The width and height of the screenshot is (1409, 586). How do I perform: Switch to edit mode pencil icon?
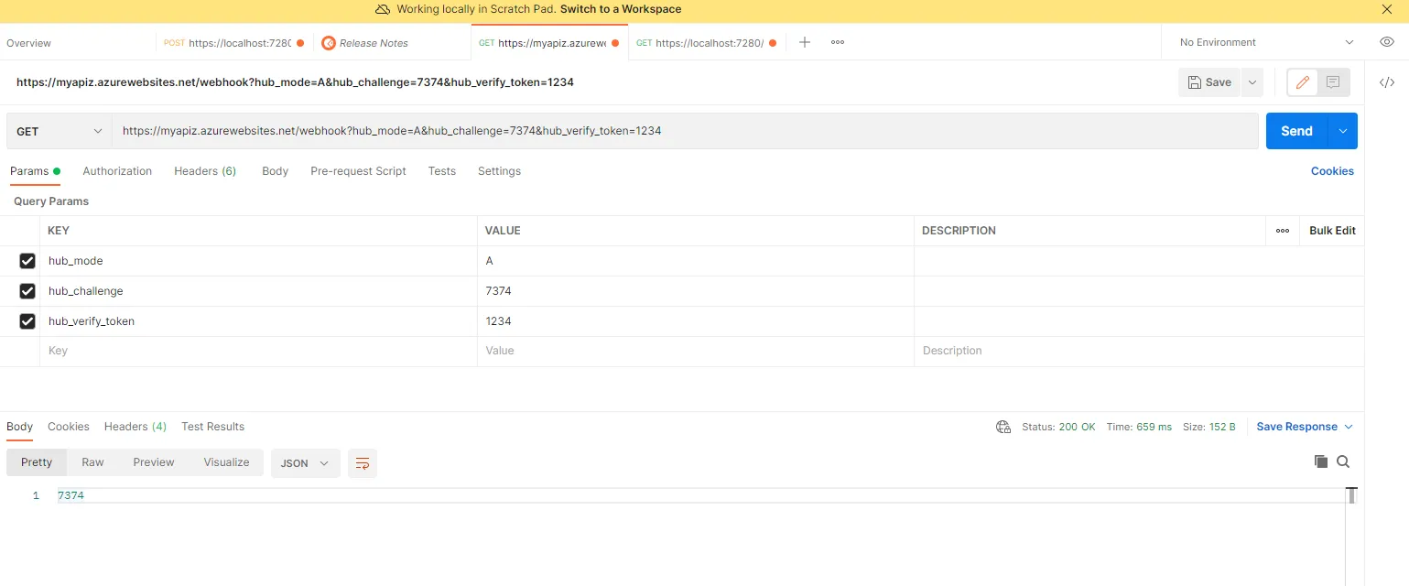coord(1303,82)
